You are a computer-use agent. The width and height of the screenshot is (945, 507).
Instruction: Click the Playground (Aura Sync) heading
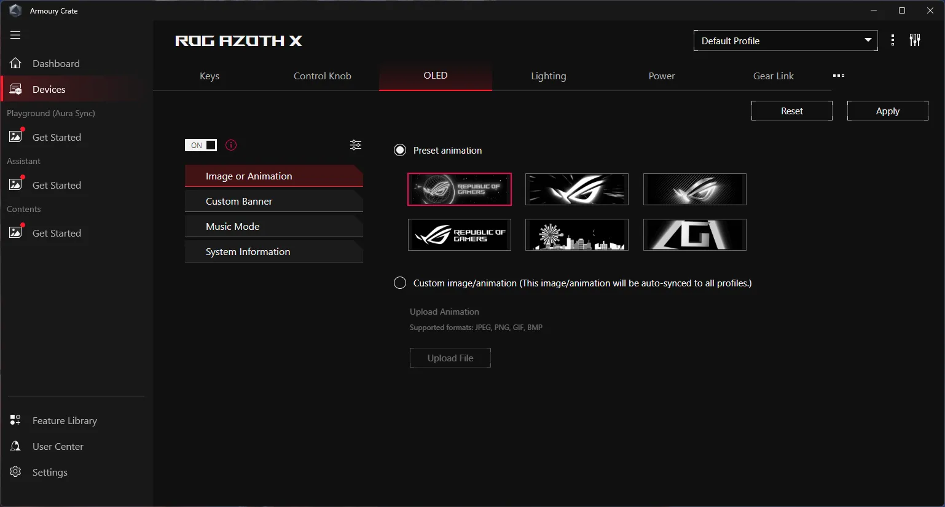(51, 113)
